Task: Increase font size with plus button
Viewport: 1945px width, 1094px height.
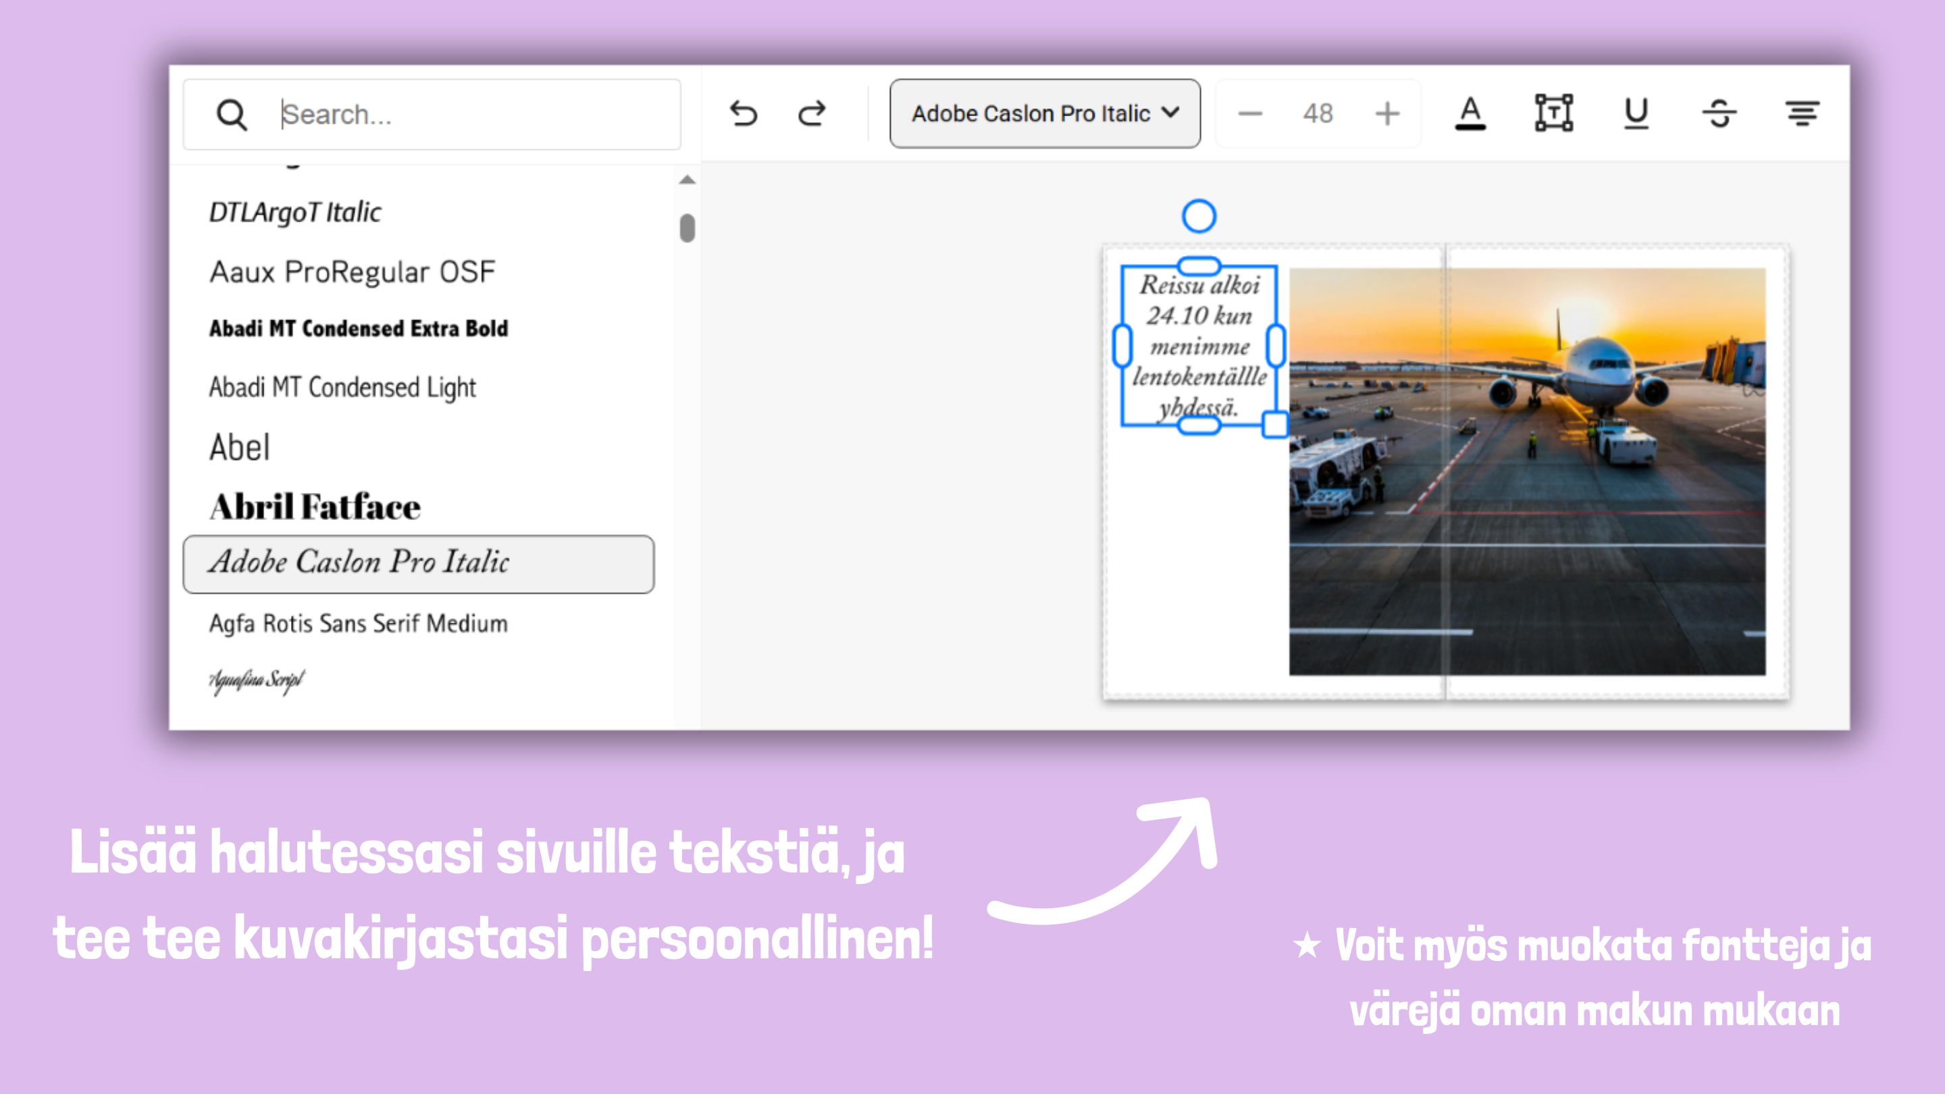Action: point(1387,114)
